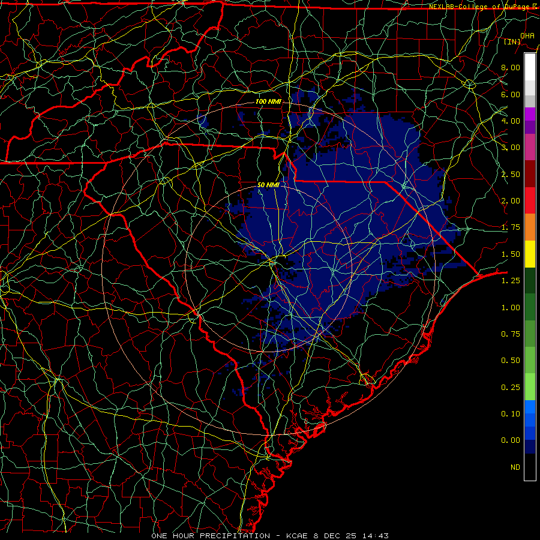This screenshot has width=540, height=540.
Task: Click the 3.00 legend value
Action: point(511,148)
